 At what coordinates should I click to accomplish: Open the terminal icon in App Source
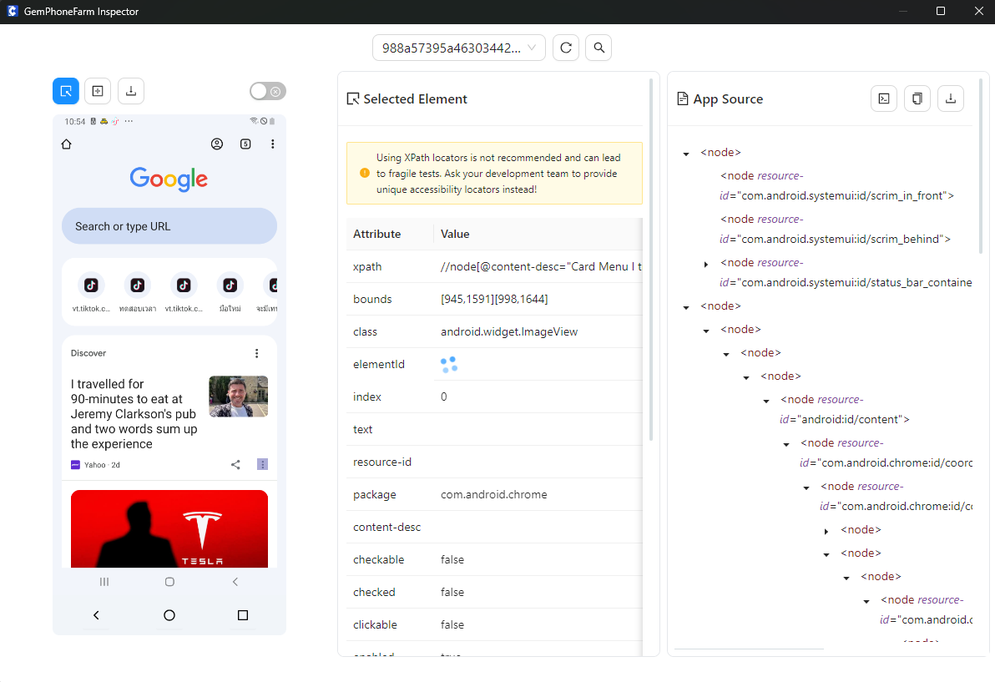(884, 99)
